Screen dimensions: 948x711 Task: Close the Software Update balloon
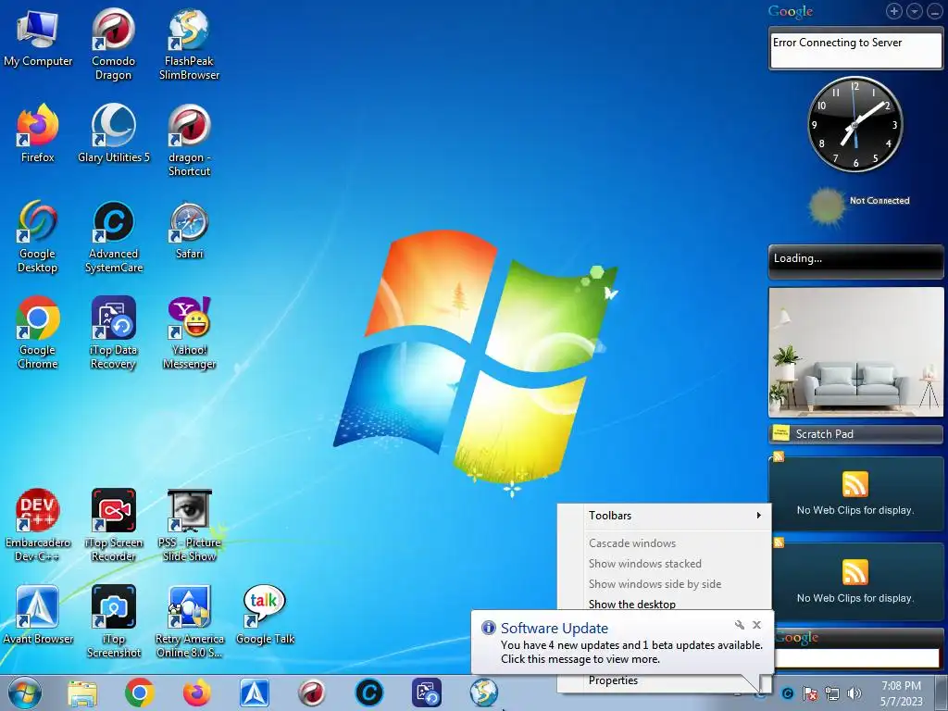pyautogui.click(x=756, y=625)
